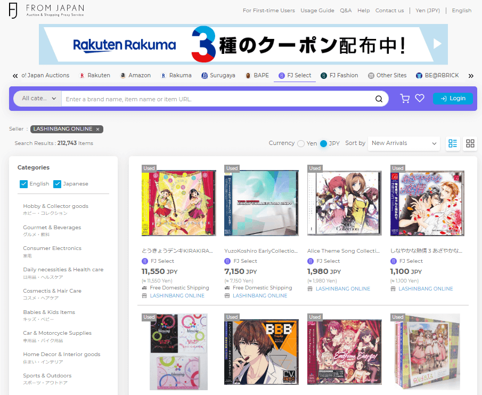Select Gourmet & Beverages category

[x=52, y=227]
